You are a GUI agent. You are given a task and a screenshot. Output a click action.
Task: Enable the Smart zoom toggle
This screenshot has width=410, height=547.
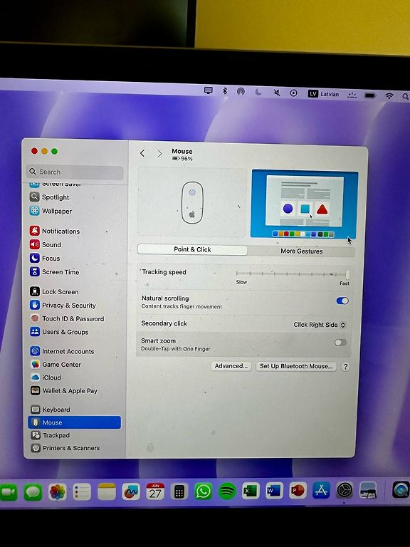[341, 343]
